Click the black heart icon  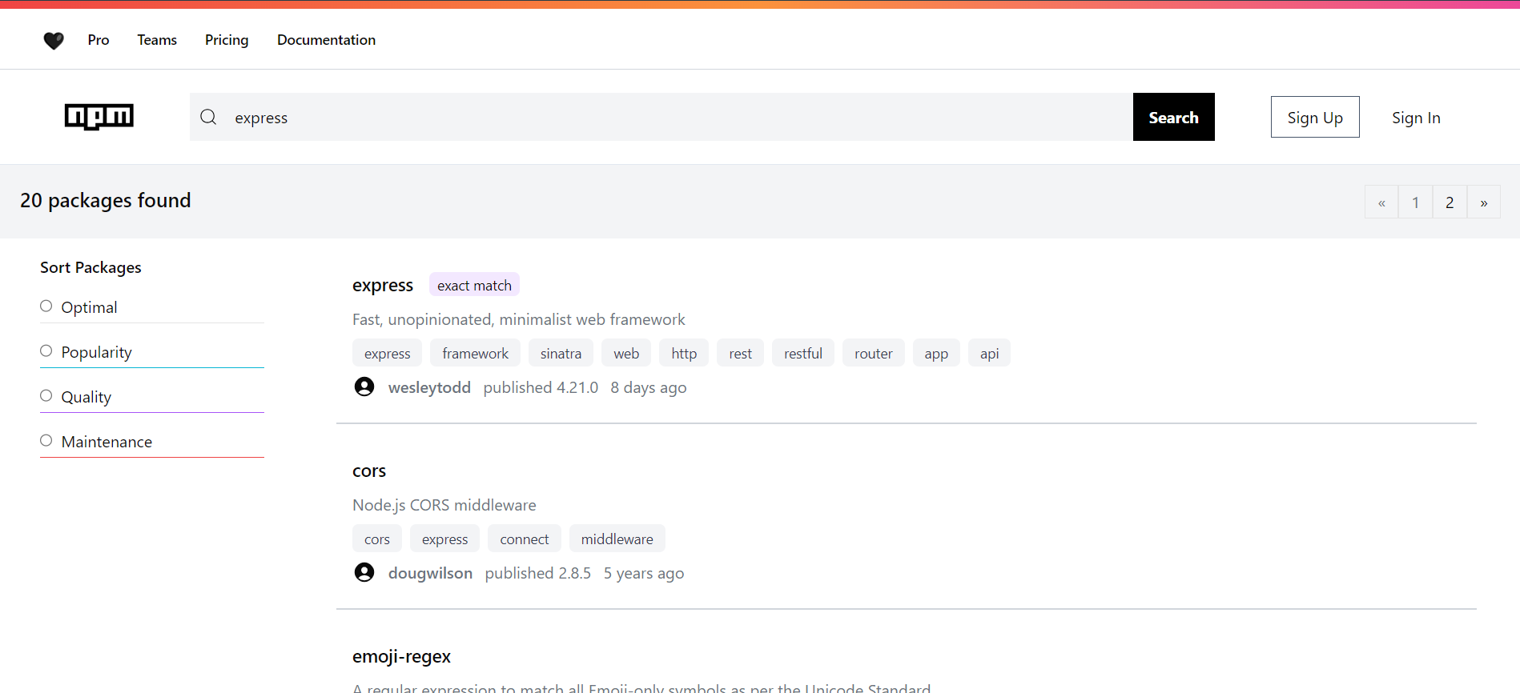pos(54,40)
